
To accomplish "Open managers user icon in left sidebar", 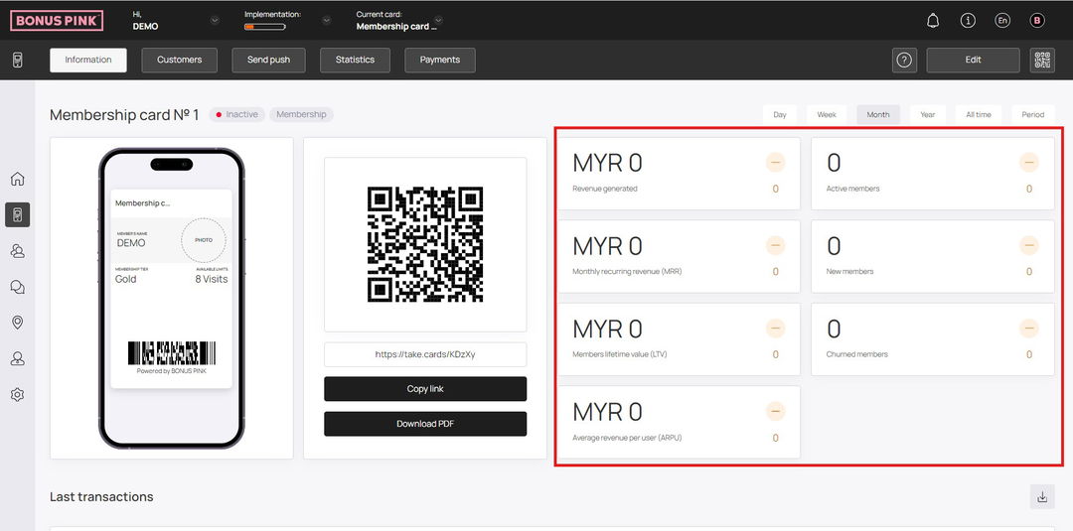I will (x=18, y=358).
